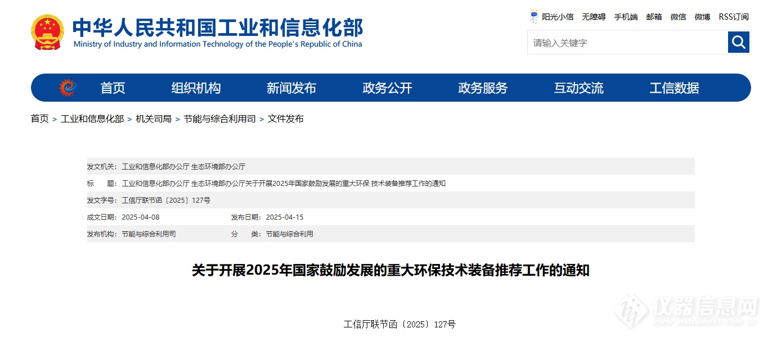Open the 阳光小信 link

pyautogui.click(x=558, y=17)
